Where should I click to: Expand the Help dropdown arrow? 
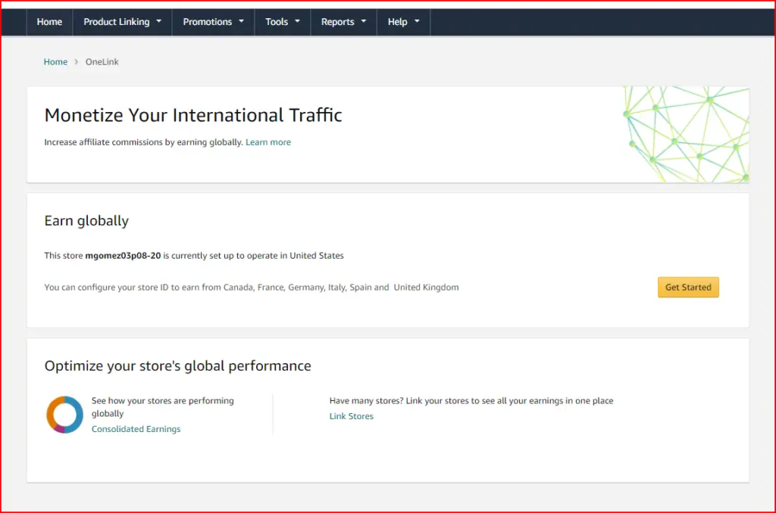(417, 21)
